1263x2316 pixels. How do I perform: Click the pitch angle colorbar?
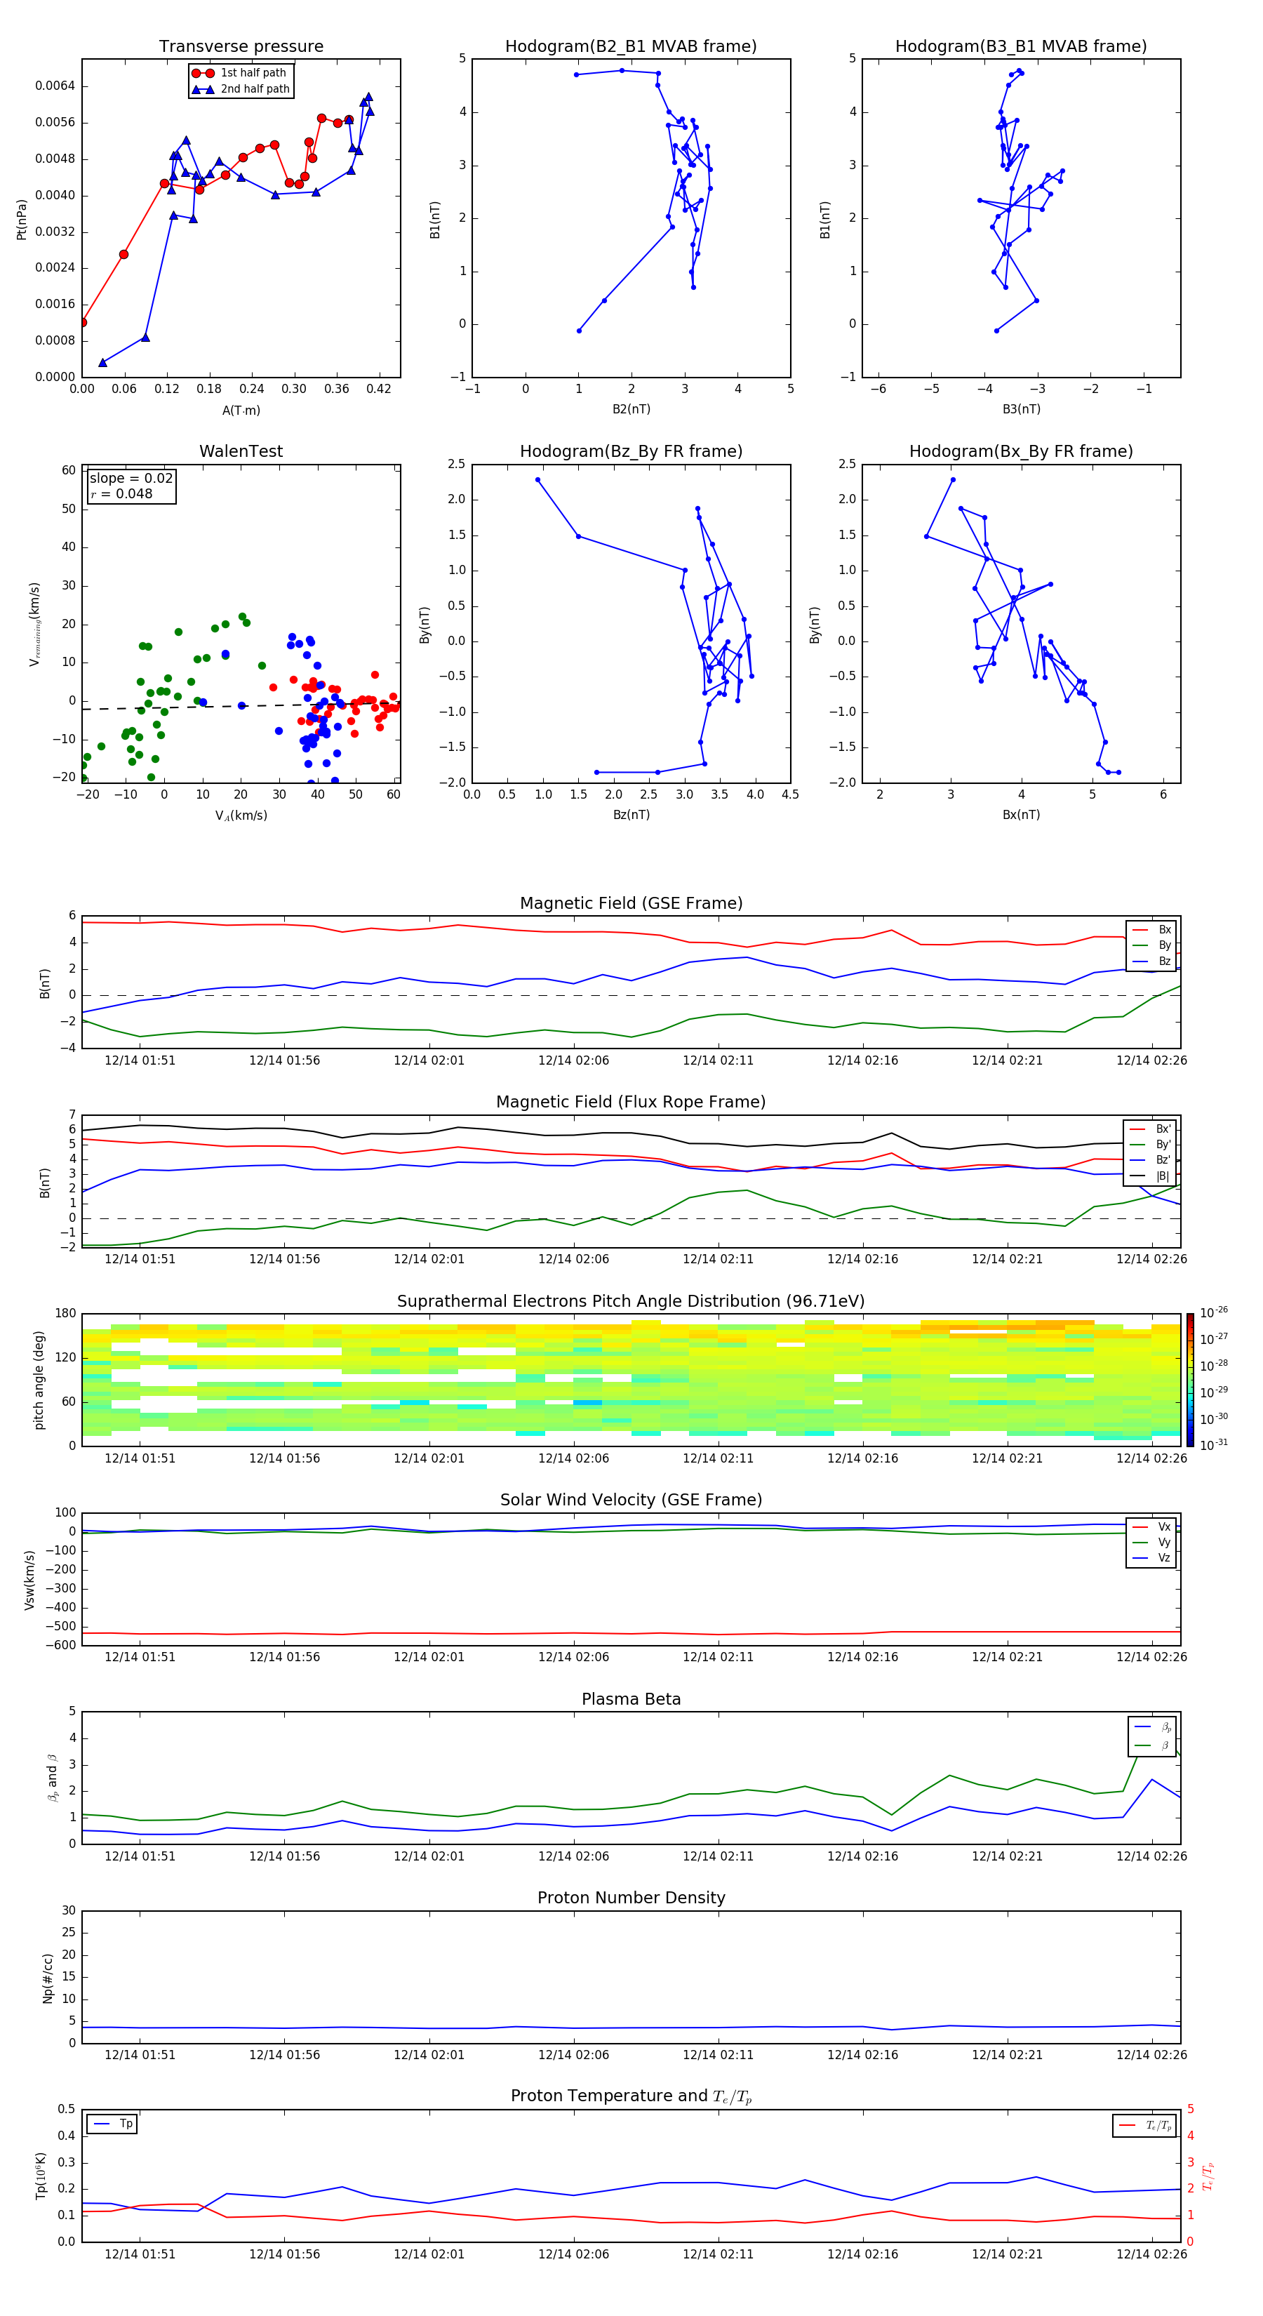pyautogui.click(x=1190, y=1380)
